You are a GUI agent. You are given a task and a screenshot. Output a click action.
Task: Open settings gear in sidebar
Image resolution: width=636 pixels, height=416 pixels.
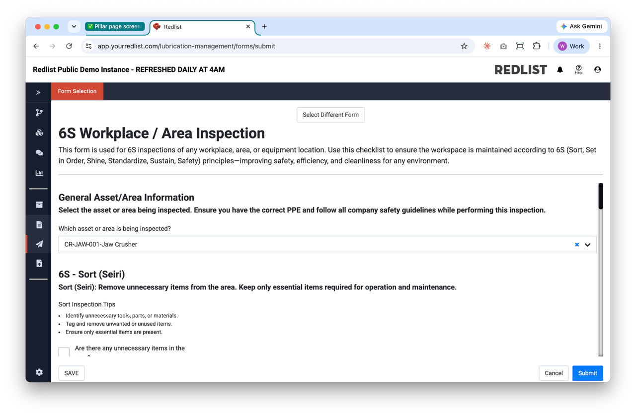(x=39, y=372)
